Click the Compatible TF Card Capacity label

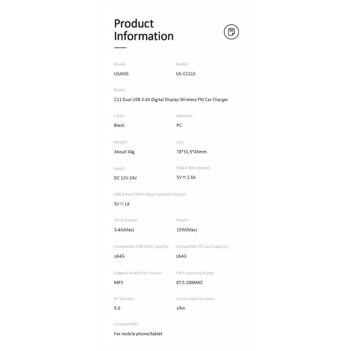pos(202,247)
